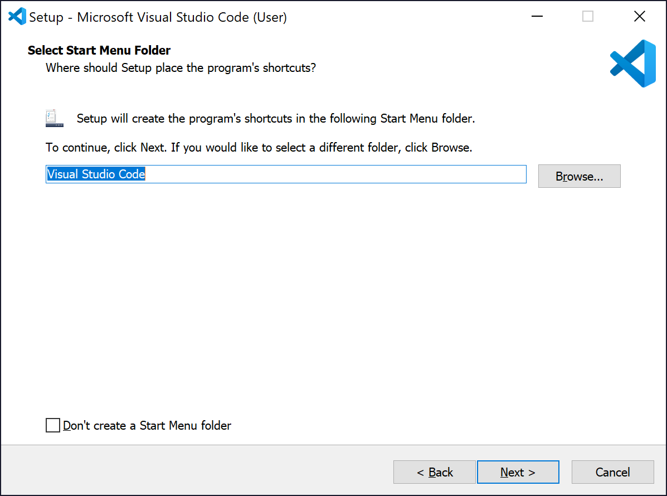Focus the Start Menu folder name field
This screenshot has height=496, width=667.
(286, 174)
